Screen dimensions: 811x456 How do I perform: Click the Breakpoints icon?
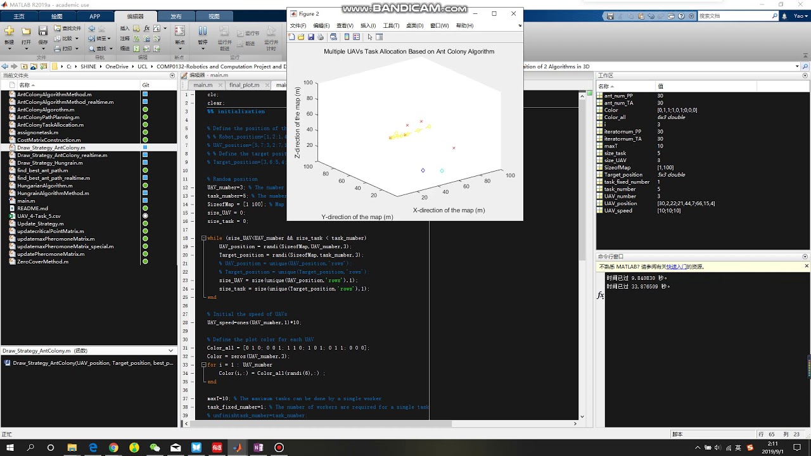click(x=180, y=30)
